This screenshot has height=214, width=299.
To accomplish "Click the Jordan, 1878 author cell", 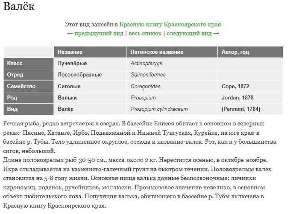I will point(250,98).
